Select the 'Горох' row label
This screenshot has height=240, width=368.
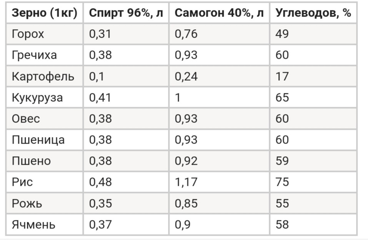(x=28, y=34)
